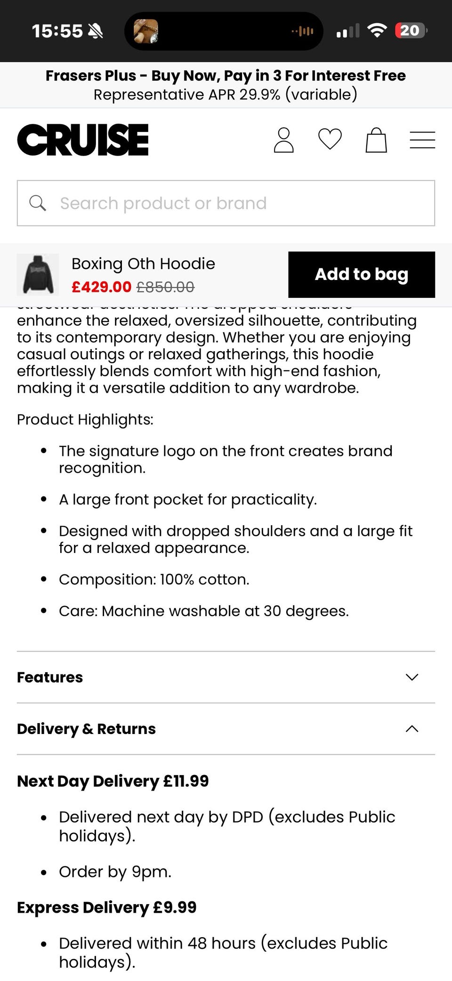Open the wishlist heart icon
Screen dimensions: 452x981
pos(330,140)
